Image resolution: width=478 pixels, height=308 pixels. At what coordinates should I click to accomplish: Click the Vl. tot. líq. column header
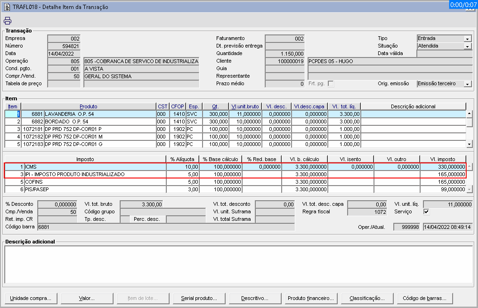click(344, 106)
